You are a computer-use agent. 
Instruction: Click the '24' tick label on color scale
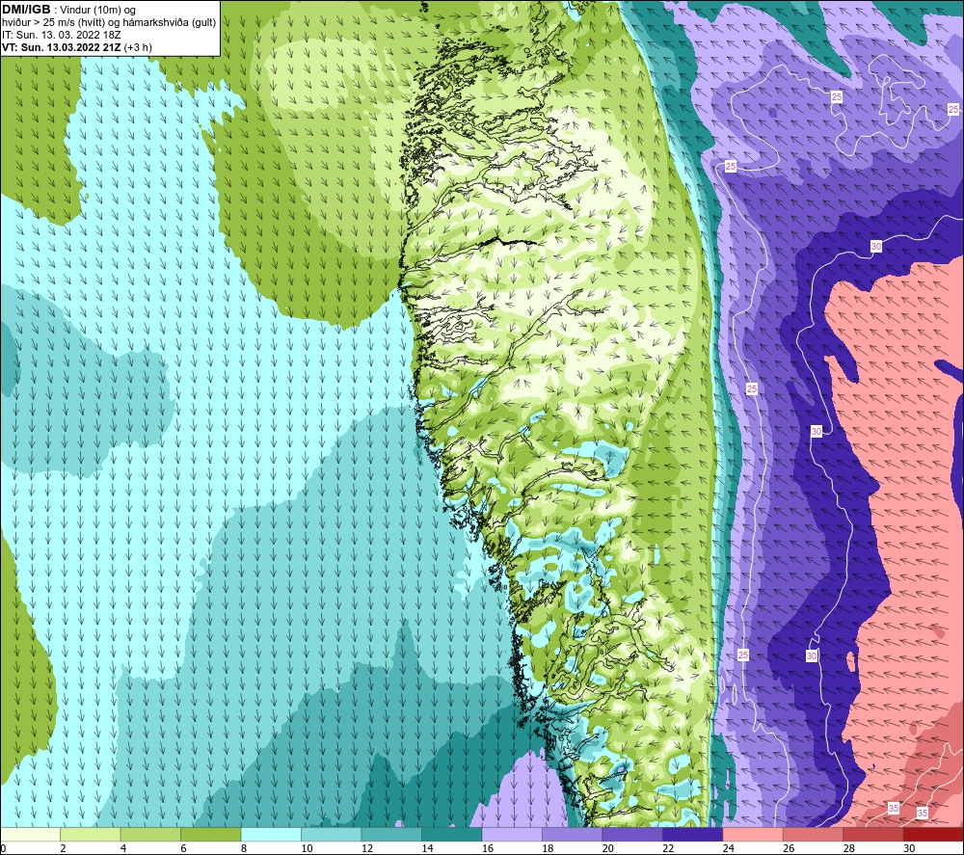click(729, 848)
